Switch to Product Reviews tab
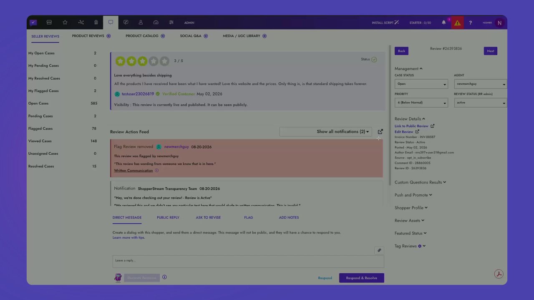The height and width of the screenshot is (300, 534). pos(88,36)
